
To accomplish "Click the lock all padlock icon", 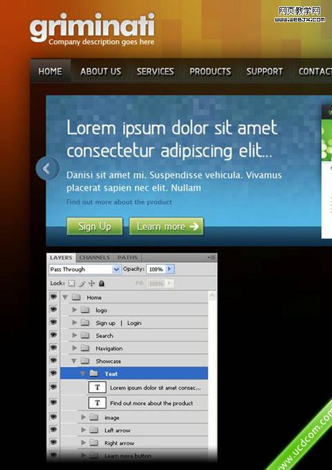I will [x=102, y=283].
